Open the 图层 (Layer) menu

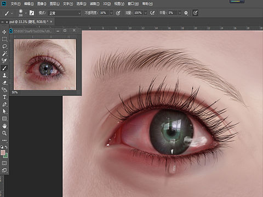point(55,4)
